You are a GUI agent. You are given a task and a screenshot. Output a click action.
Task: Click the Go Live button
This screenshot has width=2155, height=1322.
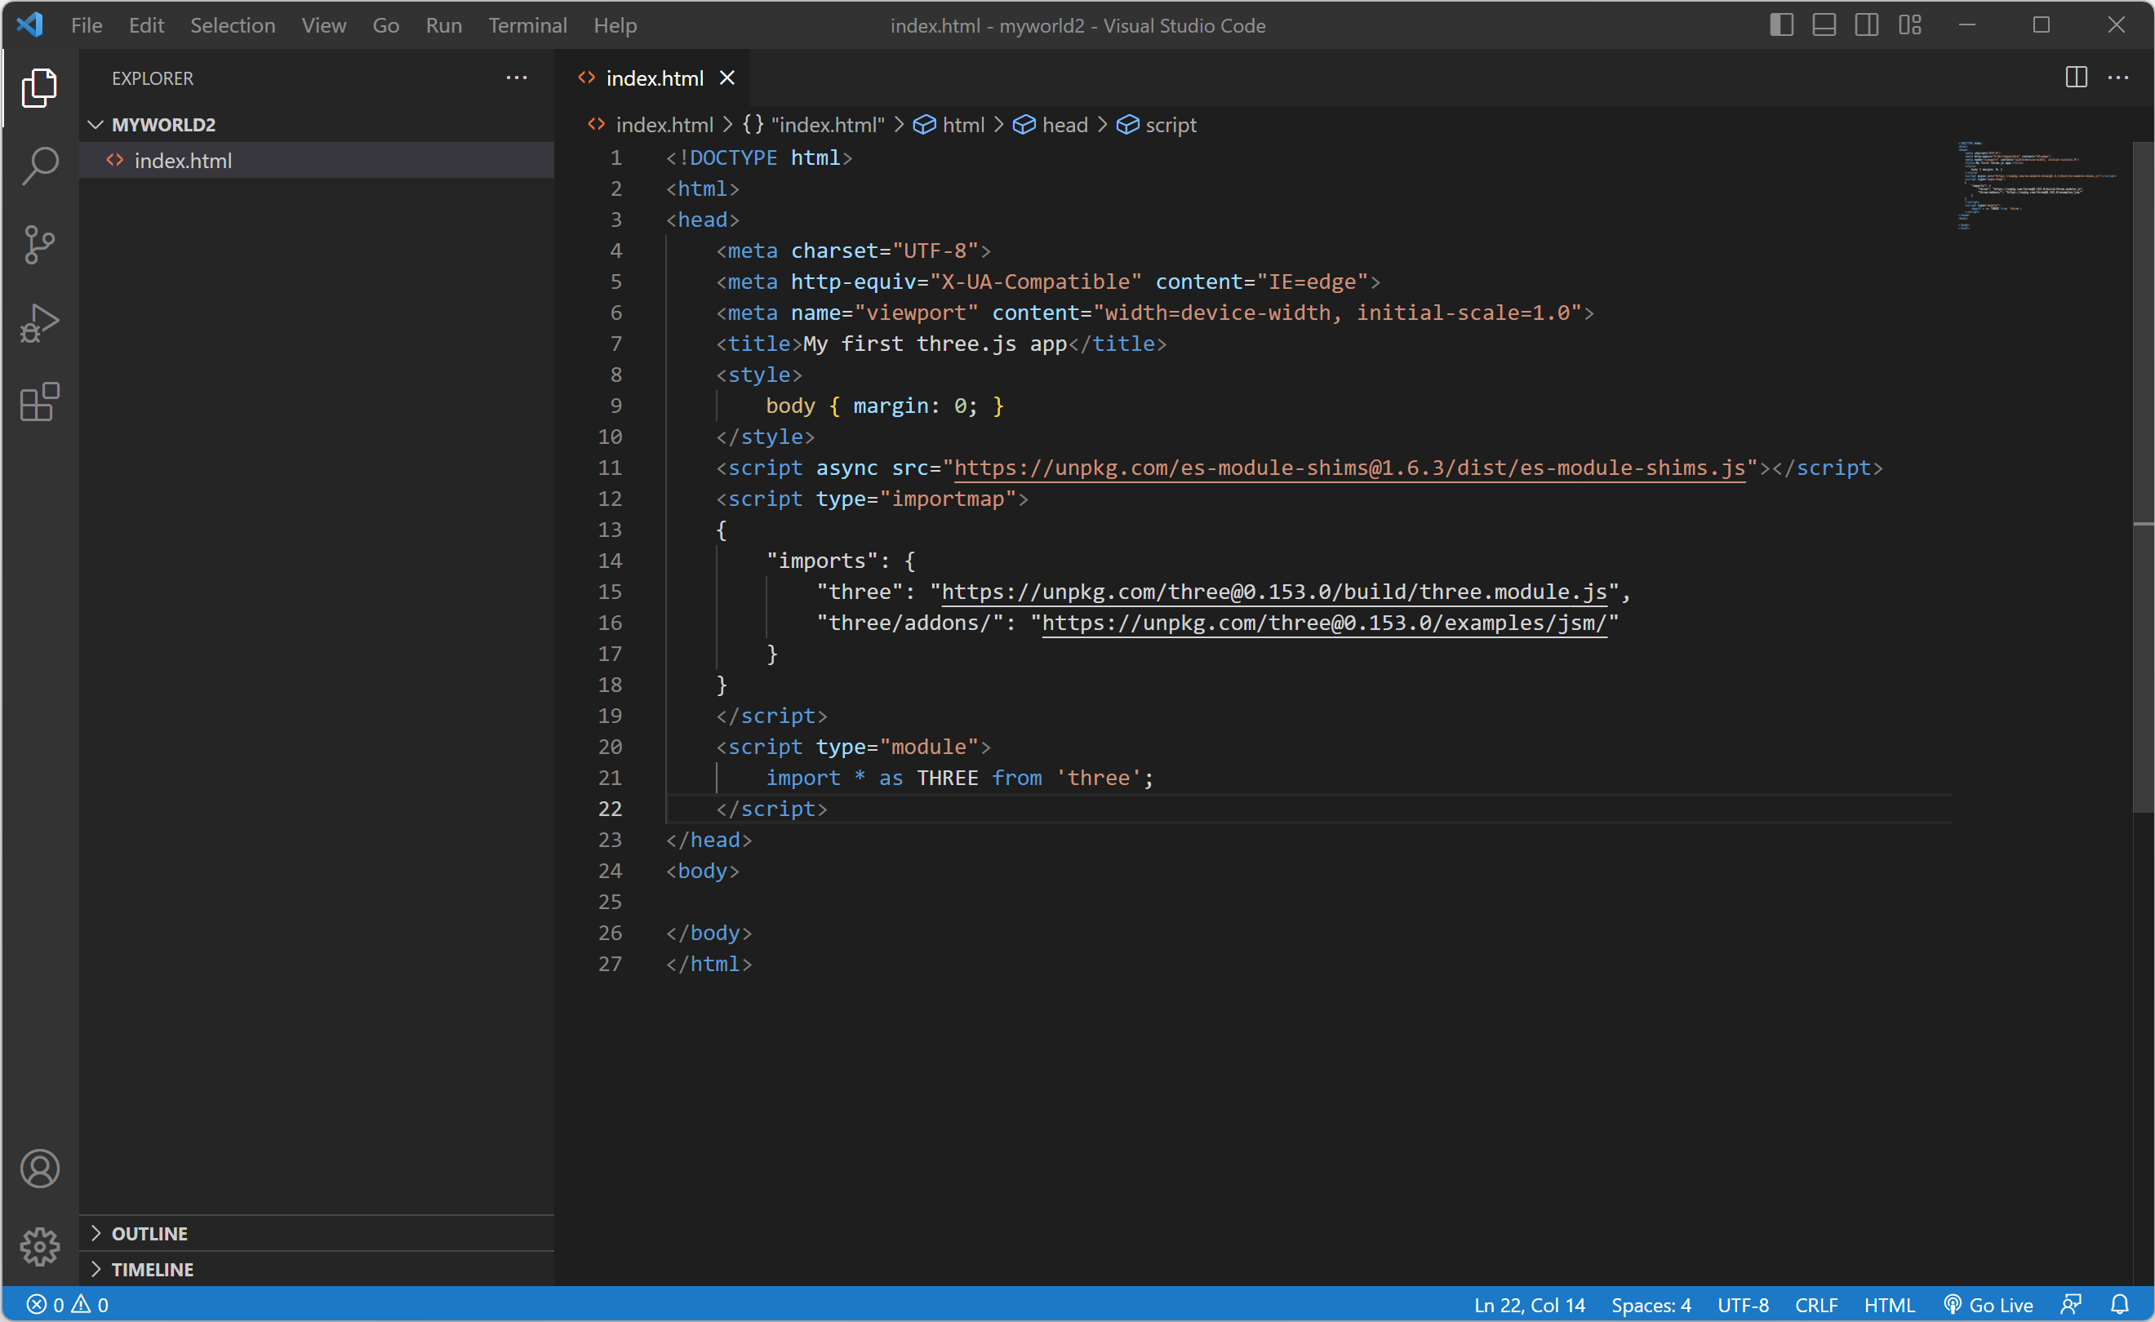click(x=1988, y=1305)
